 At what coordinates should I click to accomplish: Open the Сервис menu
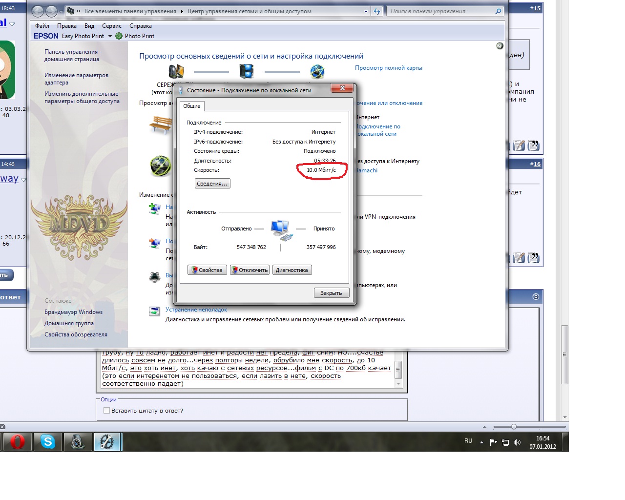click(x=111, y=26)
